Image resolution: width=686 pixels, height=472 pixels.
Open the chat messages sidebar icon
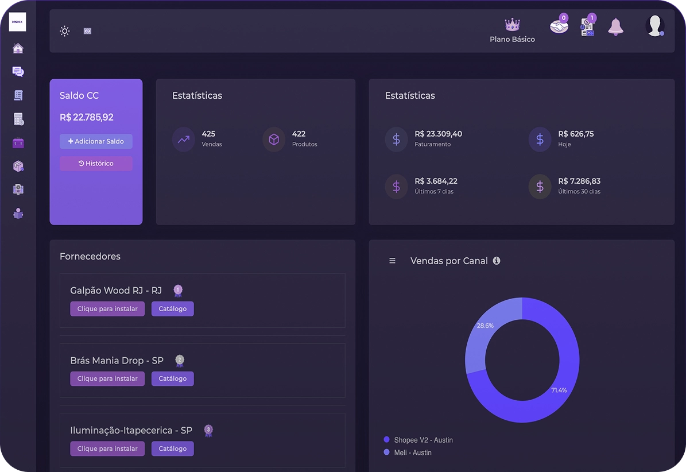click(18, 71)
